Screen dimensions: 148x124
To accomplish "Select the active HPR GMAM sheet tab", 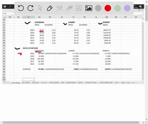I will point(16,83).
